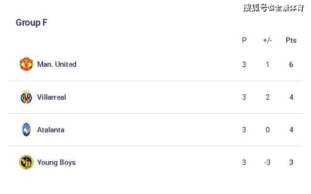The width and height of the screenshot is (311, 194).
Task: Open the Man. United team link
Action: tap(57, 64)
